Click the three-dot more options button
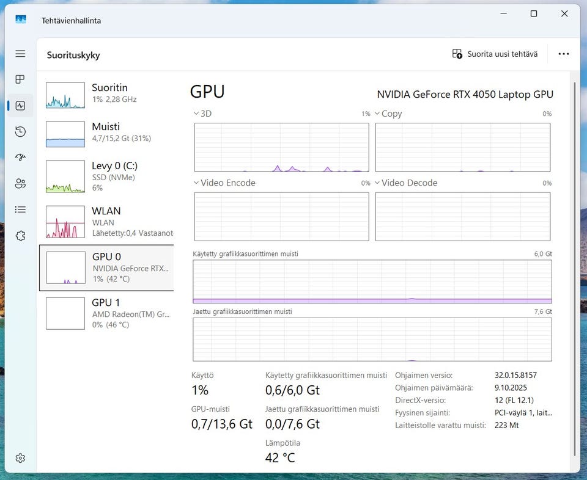Image resolution: width=587 pixels, height=480 pixels. pyautogui.click(x=563, y=54)
